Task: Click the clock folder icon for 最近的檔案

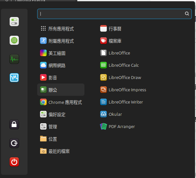Action: [43, 151]
